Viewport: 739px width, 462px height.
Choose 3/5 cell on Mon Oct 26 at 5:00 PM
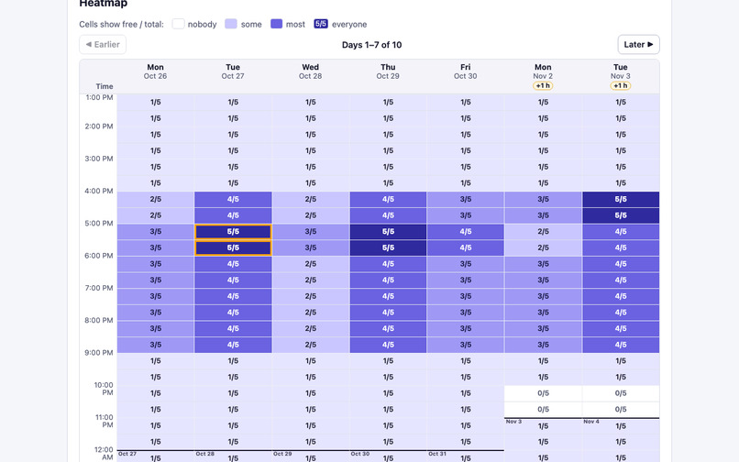tap(156, 232)
